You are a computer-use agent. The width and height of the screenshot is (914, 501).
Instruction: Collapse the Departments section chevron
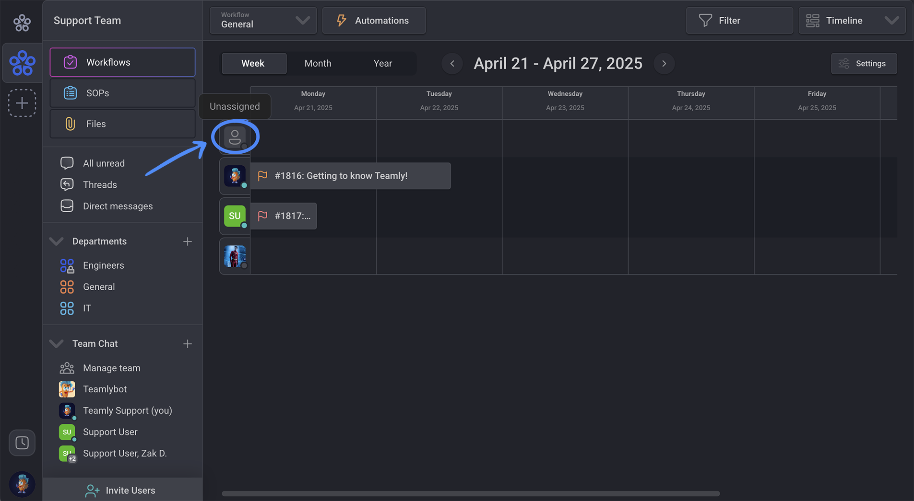pos(57,241)
